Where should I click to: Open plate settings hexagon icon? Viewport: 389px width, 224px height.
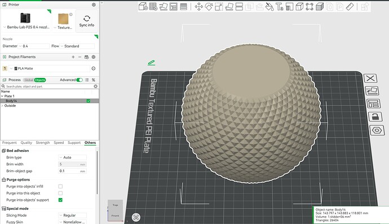[x=377, y=130]
